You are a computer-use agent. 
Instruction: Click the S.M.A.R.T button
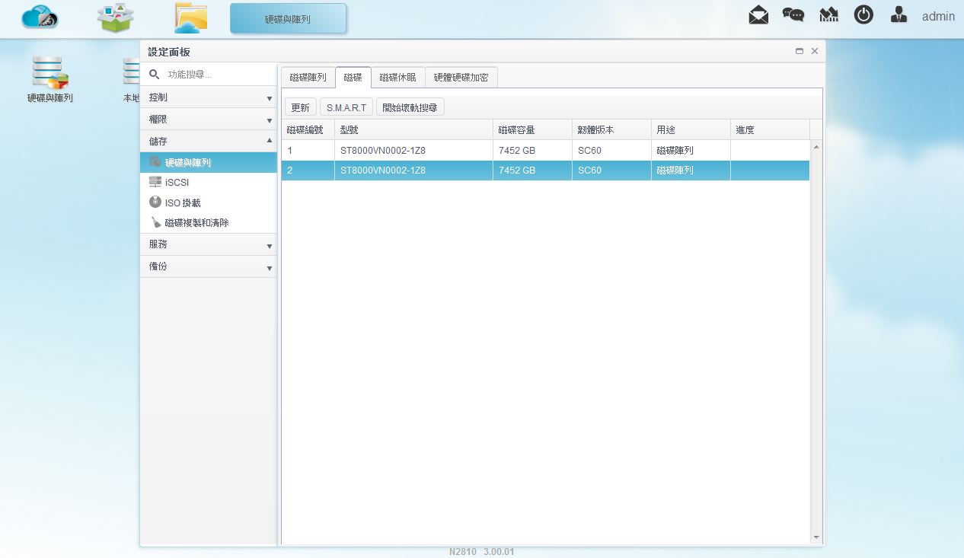click(x=346, y=107)
